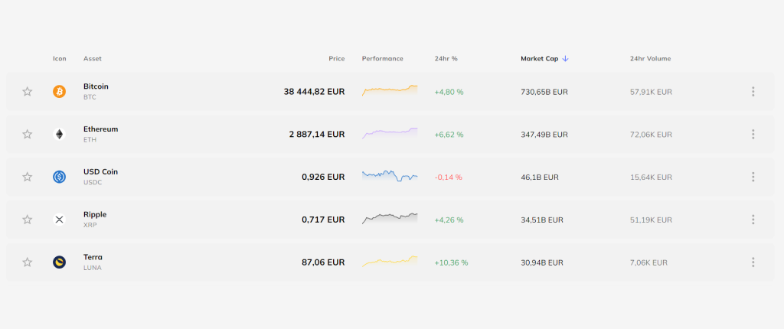Click the Bitcoin orange performance sparkline
This screenshot has width=784, height=329.
(x=390, y=90)
